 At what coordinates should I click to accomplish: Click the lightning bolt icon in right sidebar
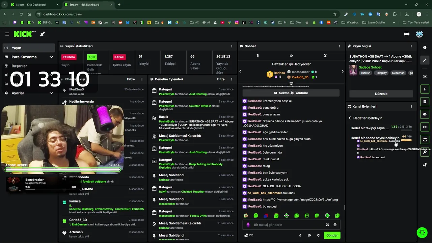[x=425, y=89]
